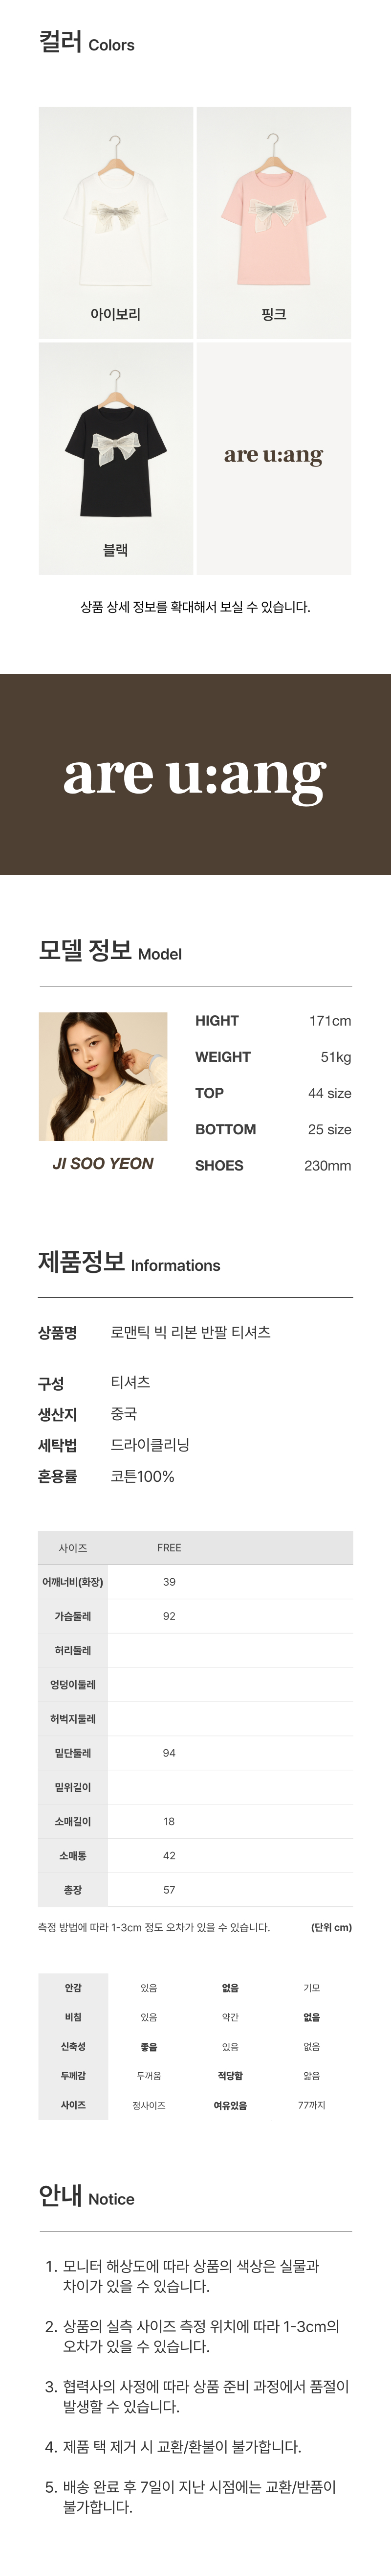The width and height of the screenshot is (391, 2576).
Task: Select the 없음 option in 안감 row
Action: click(x=230, y=1988)
